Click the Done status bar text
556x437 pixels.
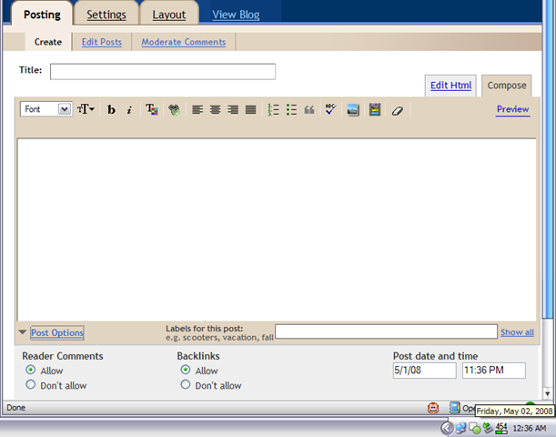[16, 408]
